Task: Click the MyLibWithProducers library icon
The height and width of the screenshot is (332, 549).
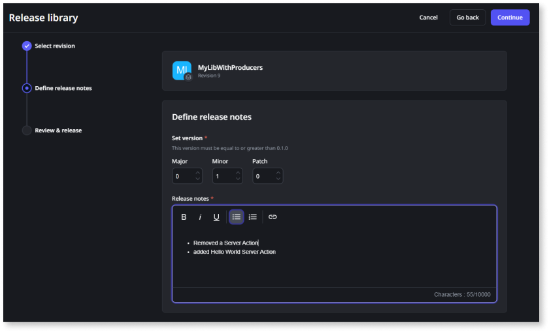Action: pyautogui.click(x=182, y=70)
